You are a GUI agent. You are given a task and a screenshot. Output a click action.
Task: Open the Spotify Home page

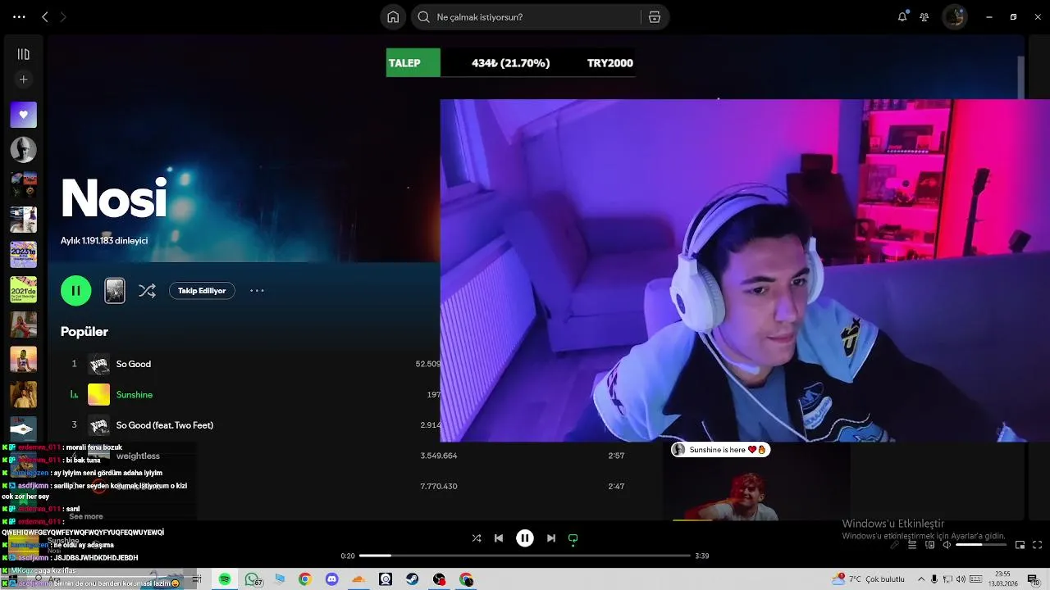click(393, 17)
